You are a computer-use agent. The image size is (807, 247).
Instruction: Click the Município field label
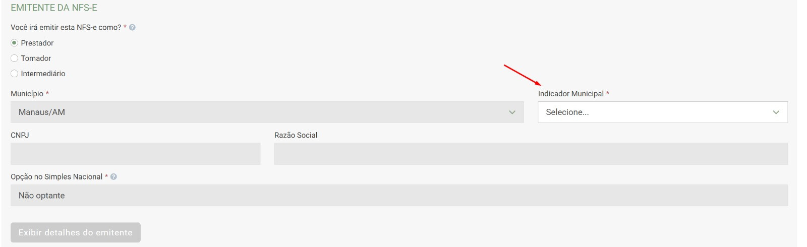pyautogui.click(x=27, y=94)
